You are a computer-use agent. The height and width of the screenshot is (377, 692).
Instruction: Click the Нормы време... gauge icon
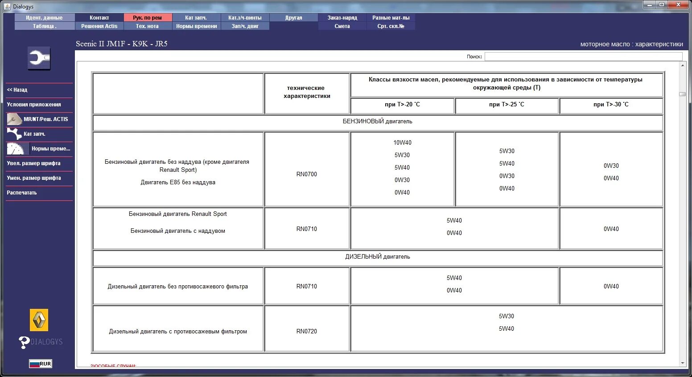18,149
